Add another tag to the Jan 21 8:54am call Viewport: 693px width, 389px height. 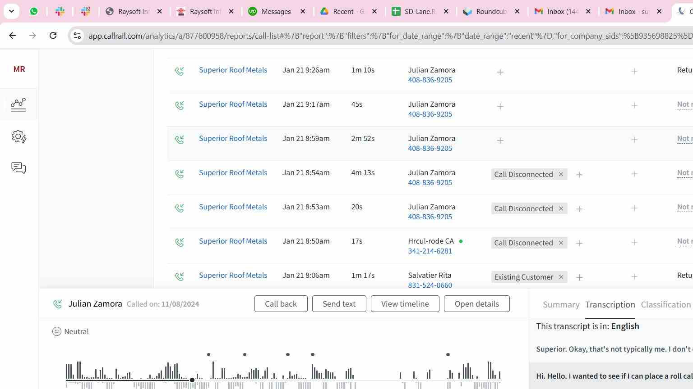(x=579, y=175)
